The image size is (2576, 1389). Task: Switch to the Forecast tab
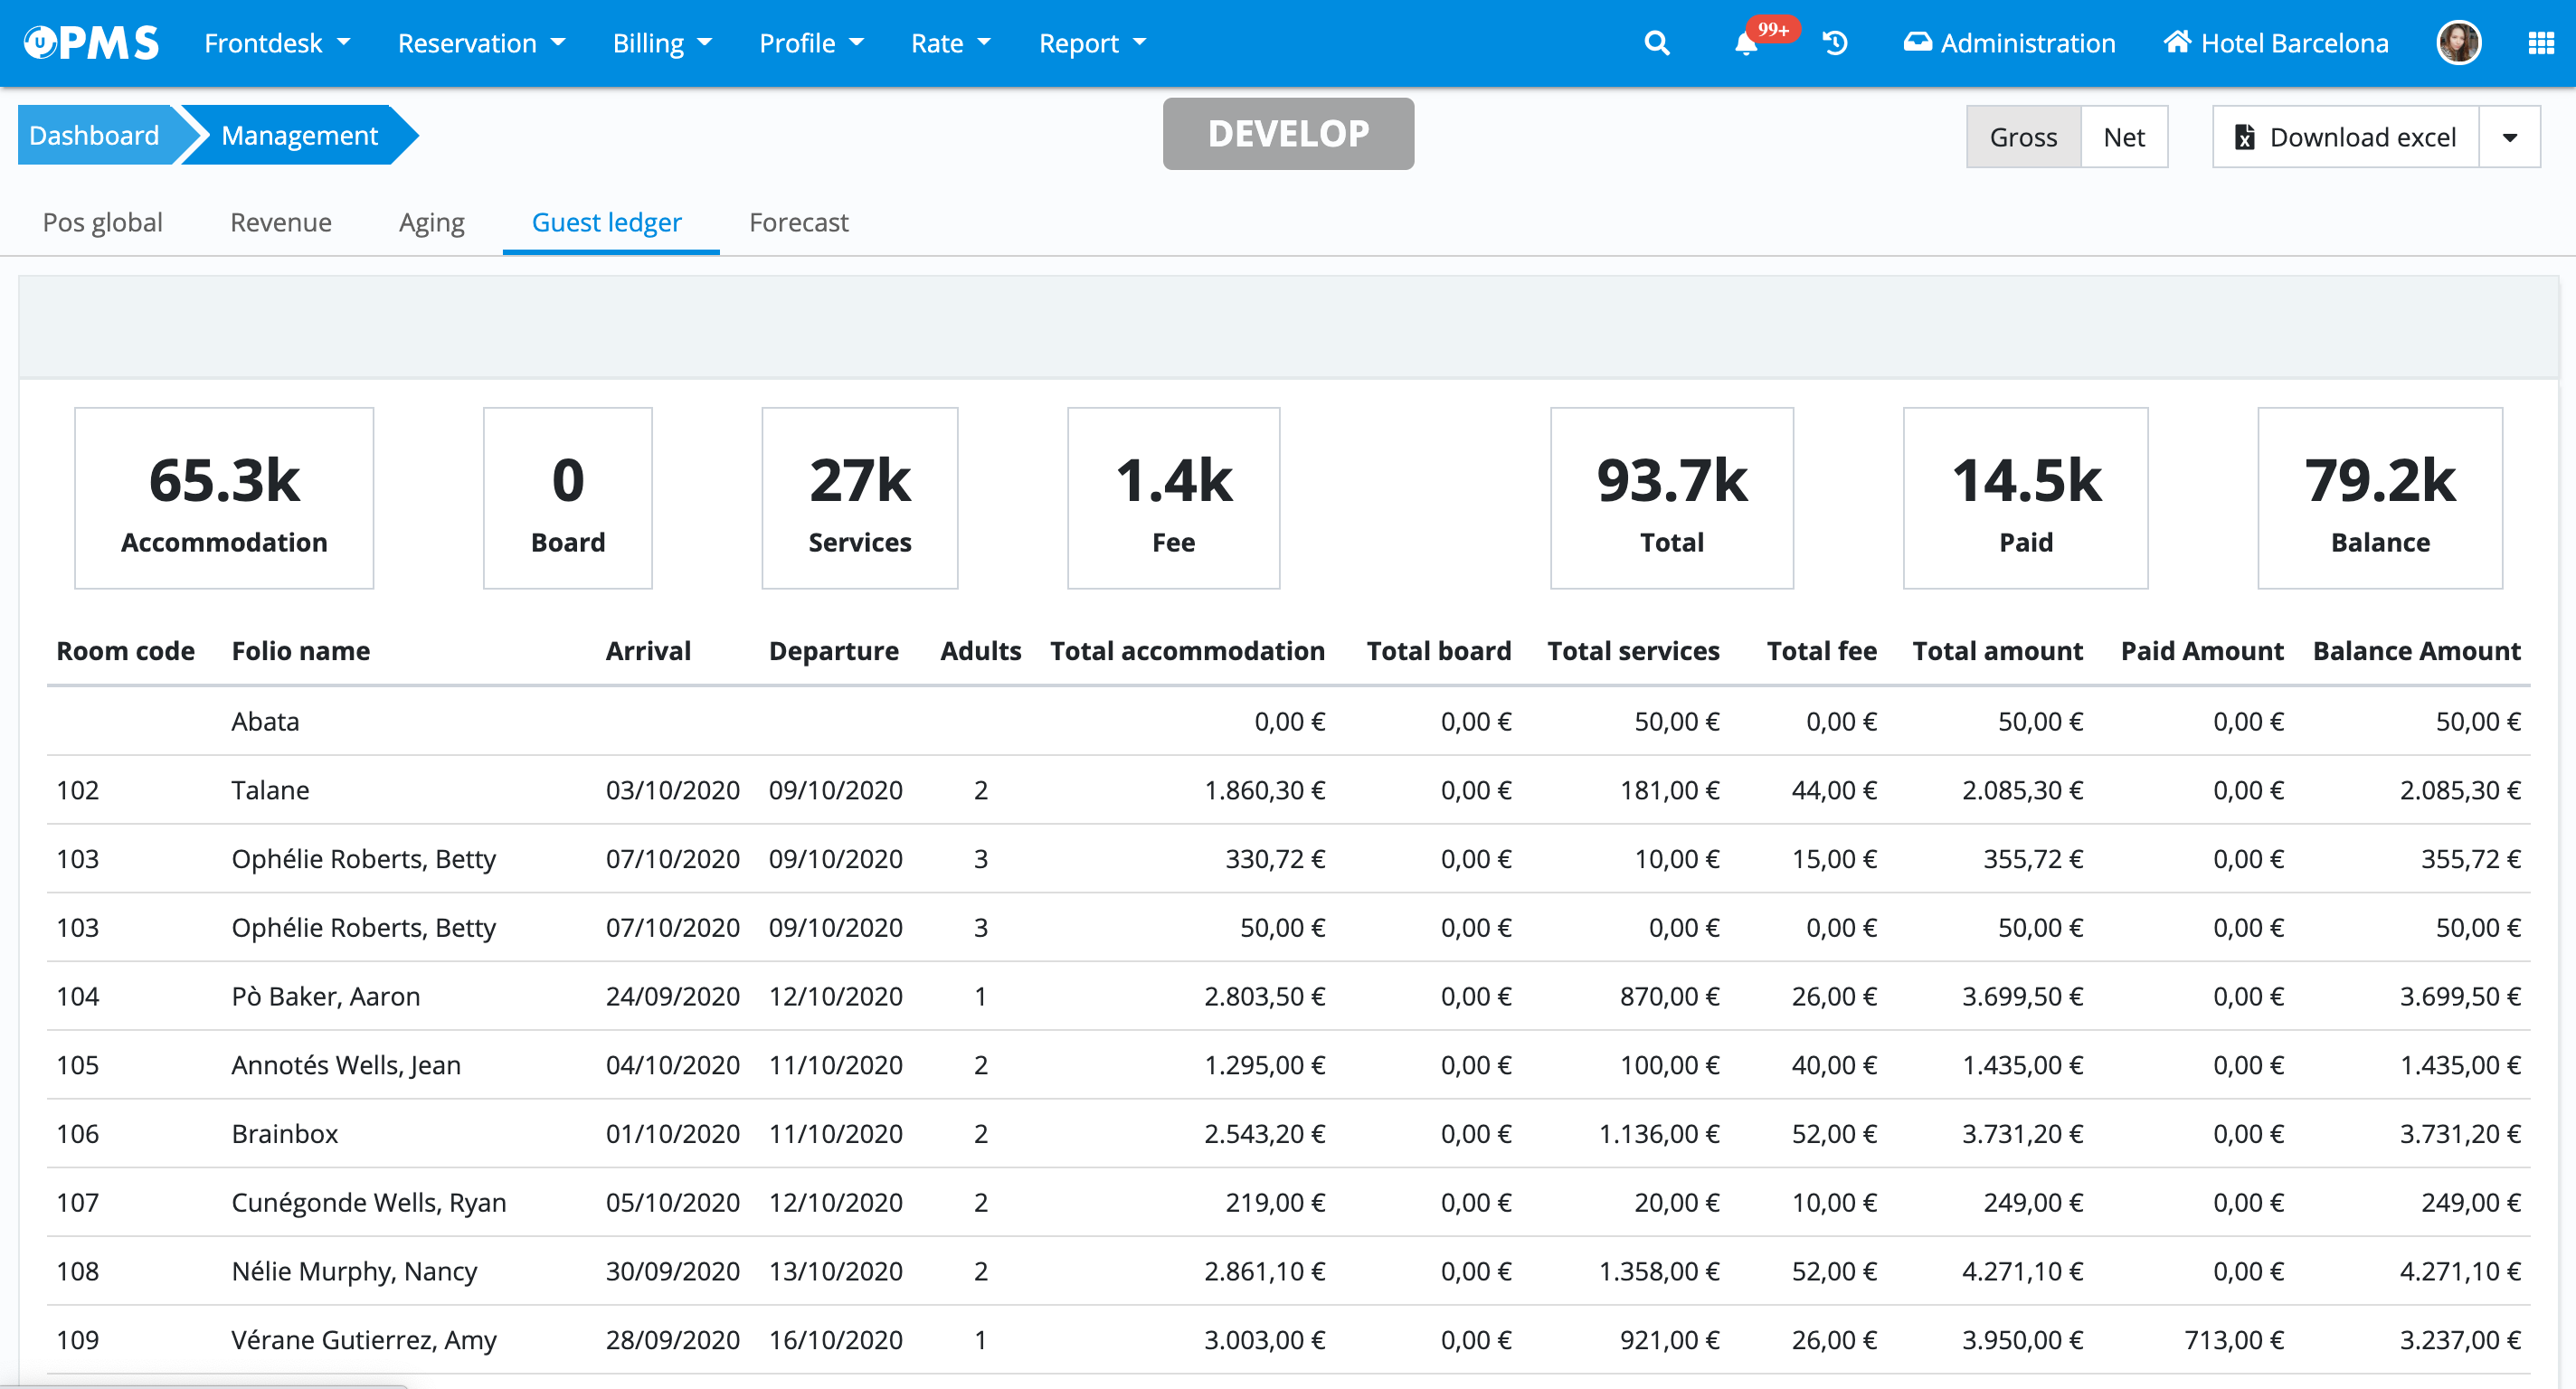point(798,222)
